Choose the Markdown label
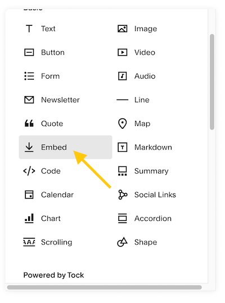The image size is (225, 303). [153, 147]
